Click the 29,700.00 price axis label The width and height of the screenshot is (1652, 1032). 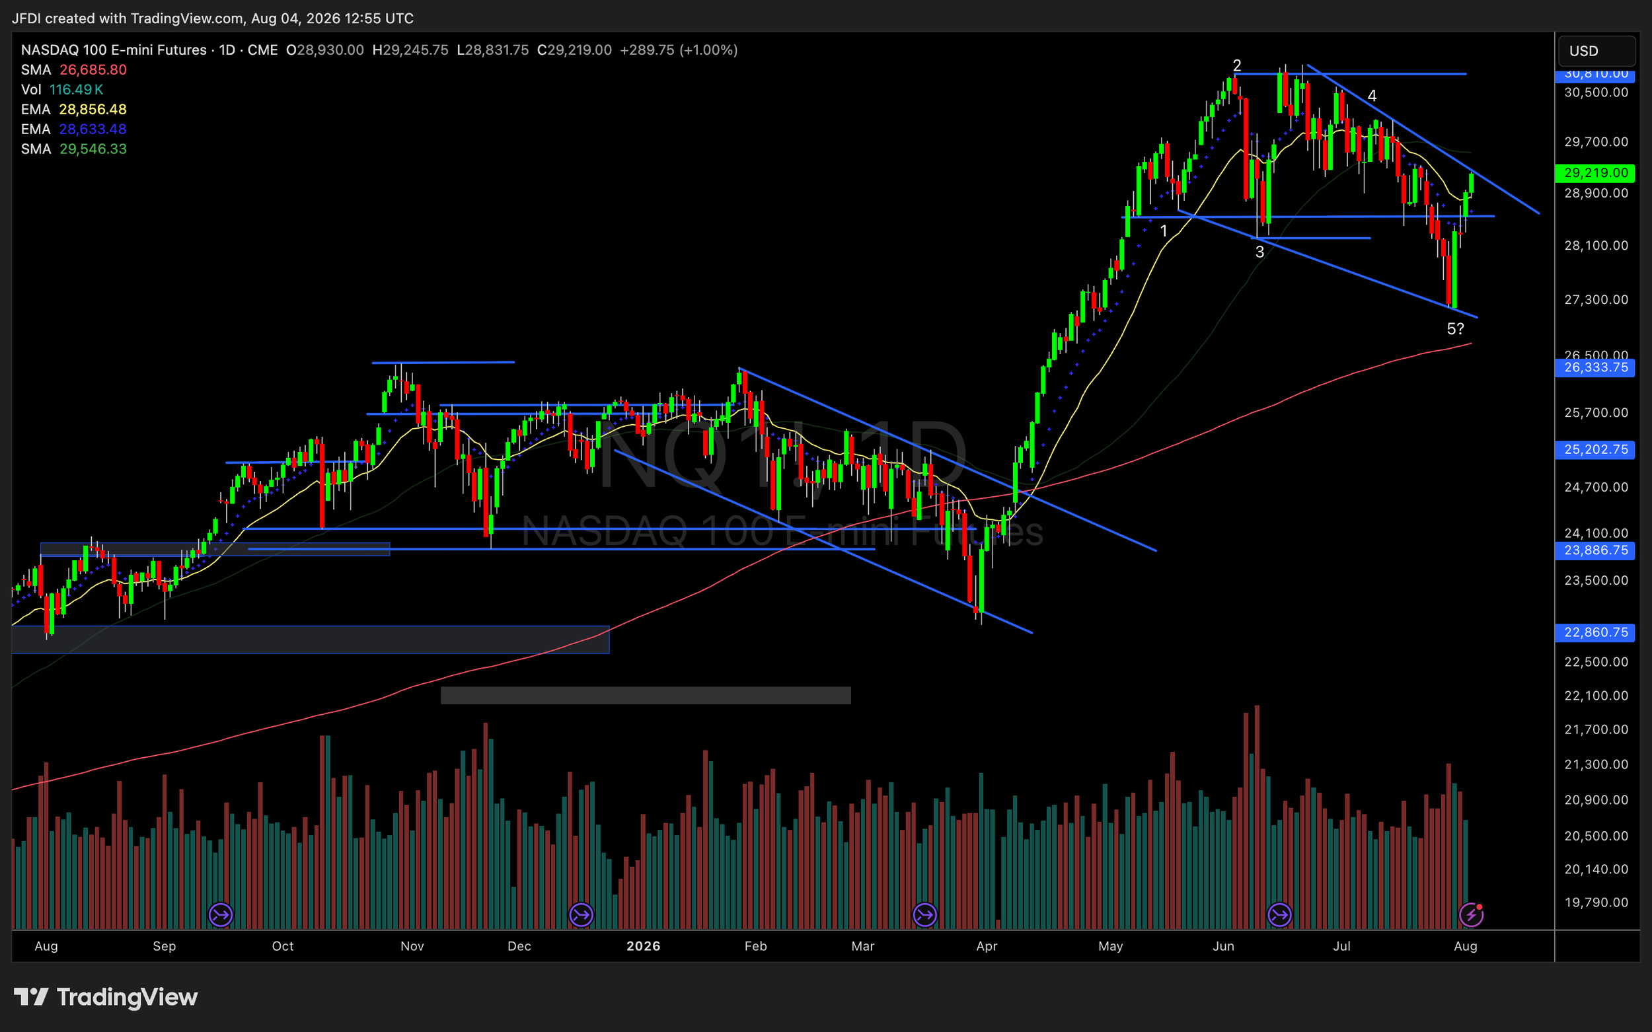pos(1596,142)
